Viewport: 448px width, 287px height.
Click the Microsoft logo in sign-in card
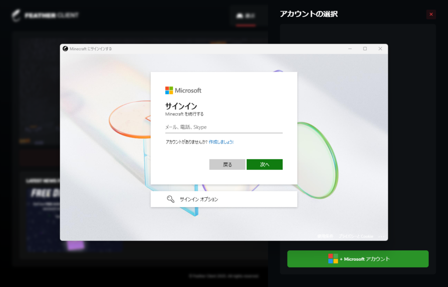[x=183, y=90]
